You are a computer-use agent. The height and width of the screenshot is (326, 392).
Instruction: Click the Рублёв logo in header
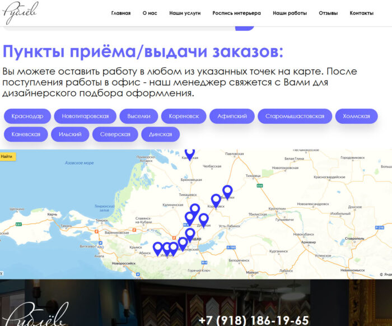point(20,13)
